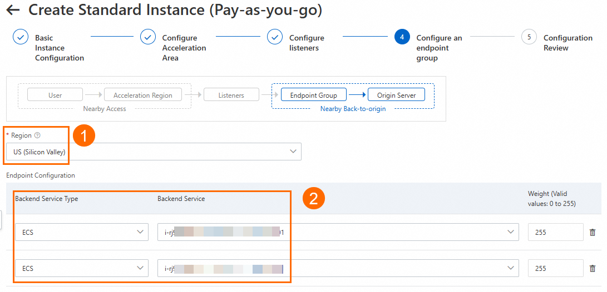Screen dimensions: 607x292
Task: Click the step 5 circle icon
Action: tap(529, 37)
